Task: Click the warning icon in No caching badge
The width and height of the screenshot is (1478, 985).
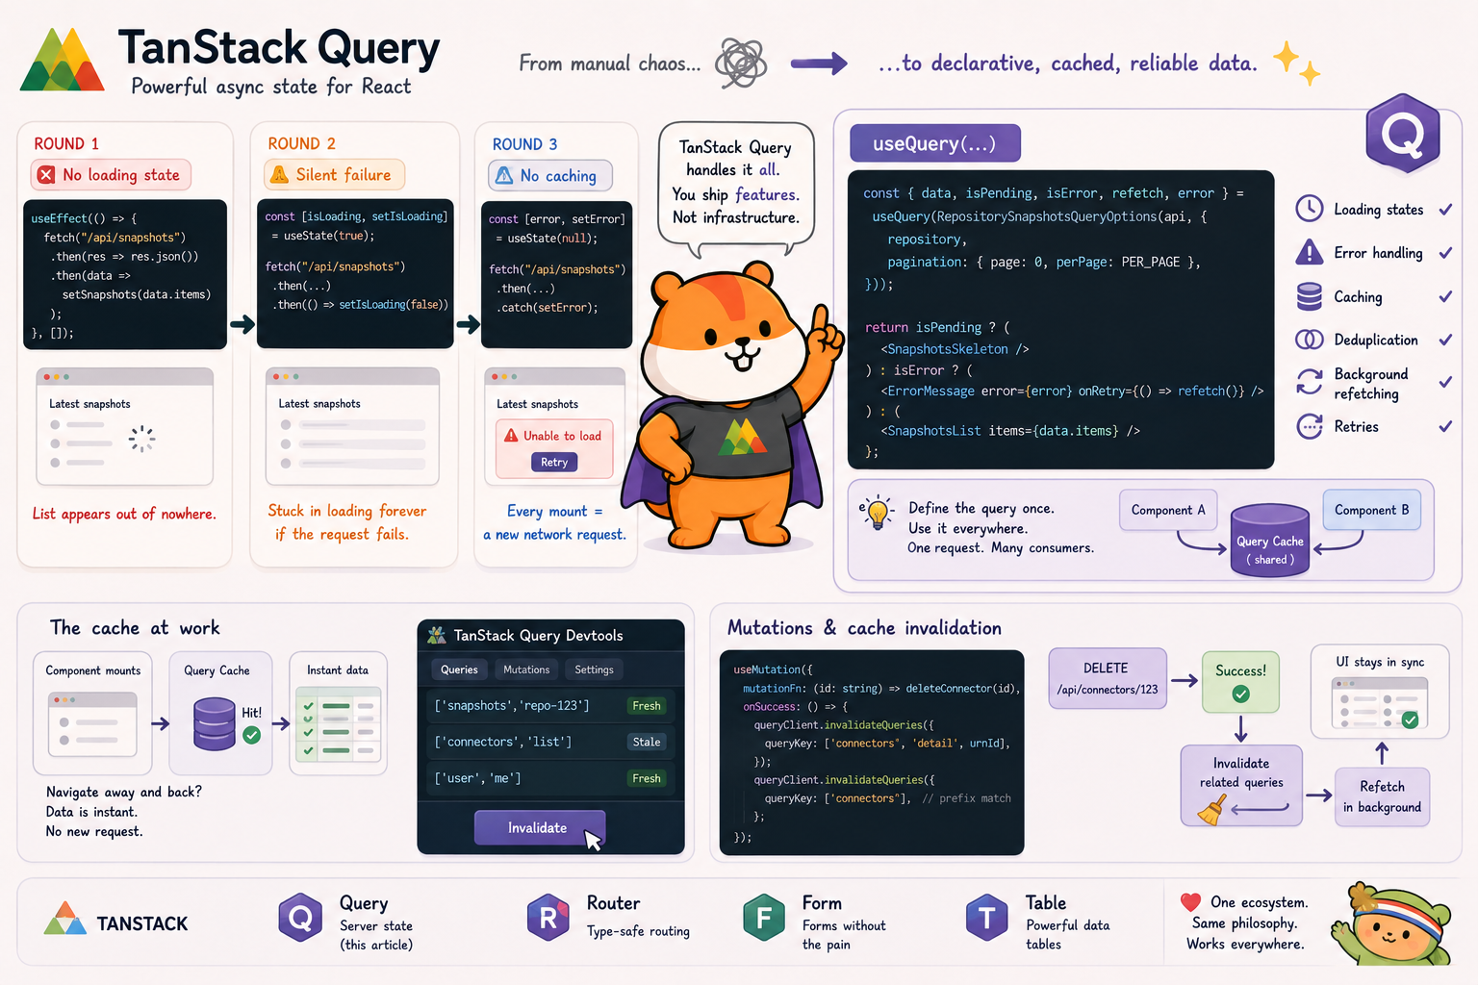Action: click(504, 175)
